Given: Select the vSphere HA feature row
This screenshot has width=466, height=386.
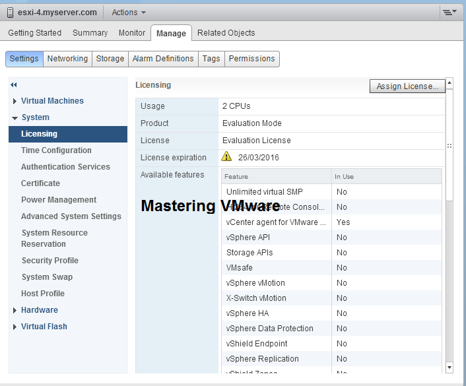Looking at the screenshot, I should (331, 313).
